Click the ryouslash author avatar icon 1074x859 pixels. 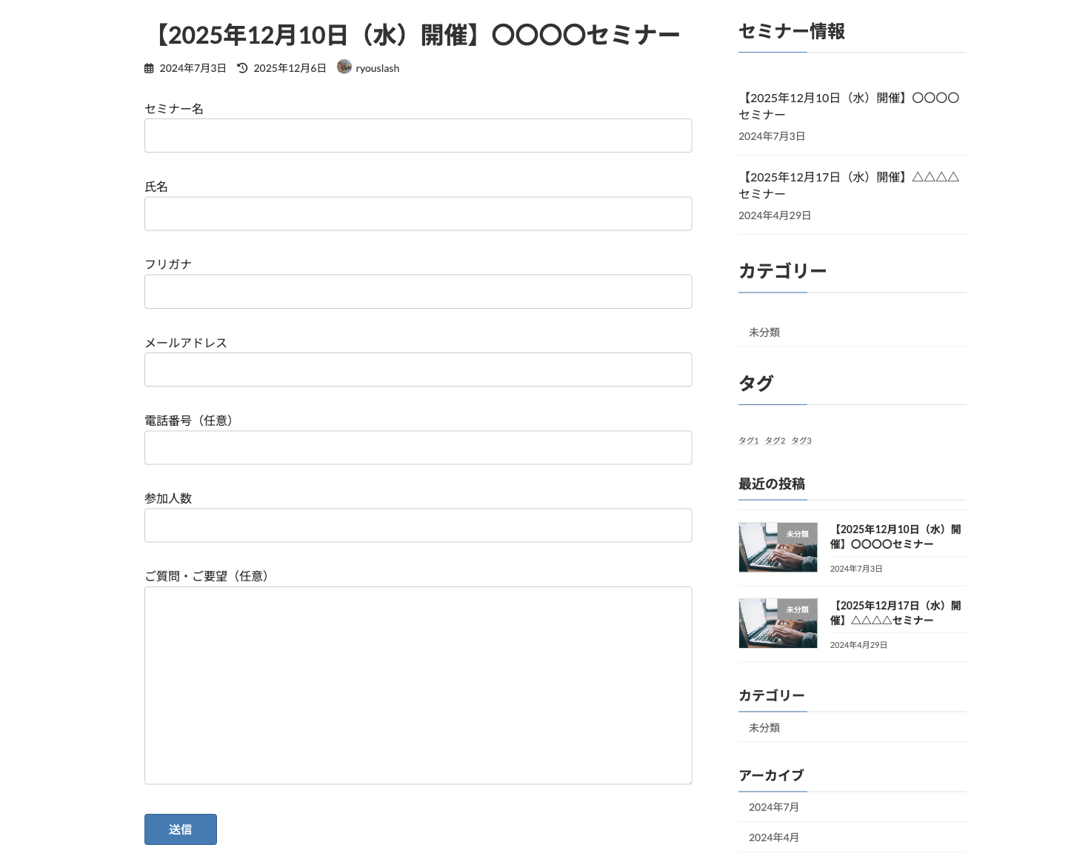[344, 67]
